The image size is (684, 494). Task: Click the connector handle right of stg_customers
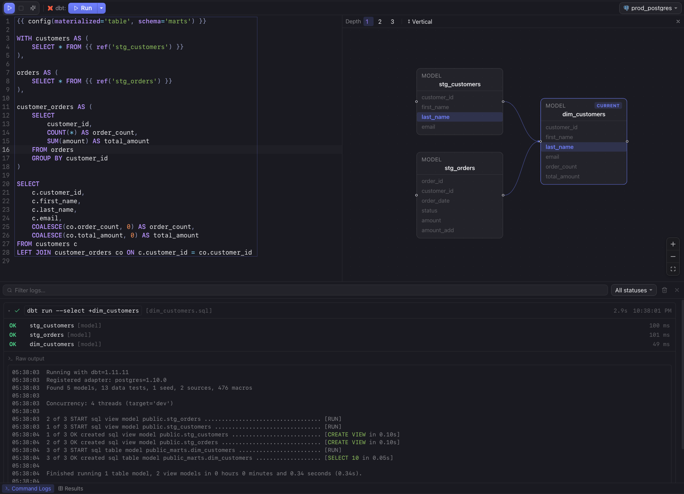click(503, 102)
